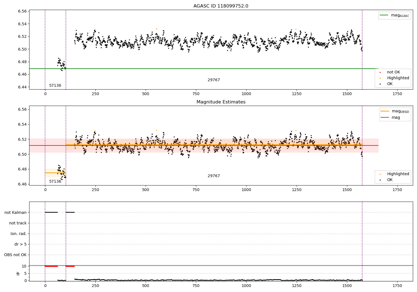Click the mag OBSID legend label
The image size is (417, 292).
tap(401, 111)
